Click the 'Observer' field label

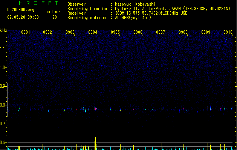click(x=76, y=4)
